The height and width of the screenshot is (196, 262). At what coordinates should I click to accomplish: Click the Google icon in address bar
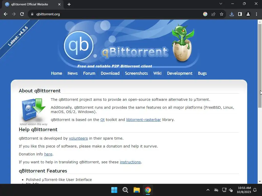(x=205, y=14)
